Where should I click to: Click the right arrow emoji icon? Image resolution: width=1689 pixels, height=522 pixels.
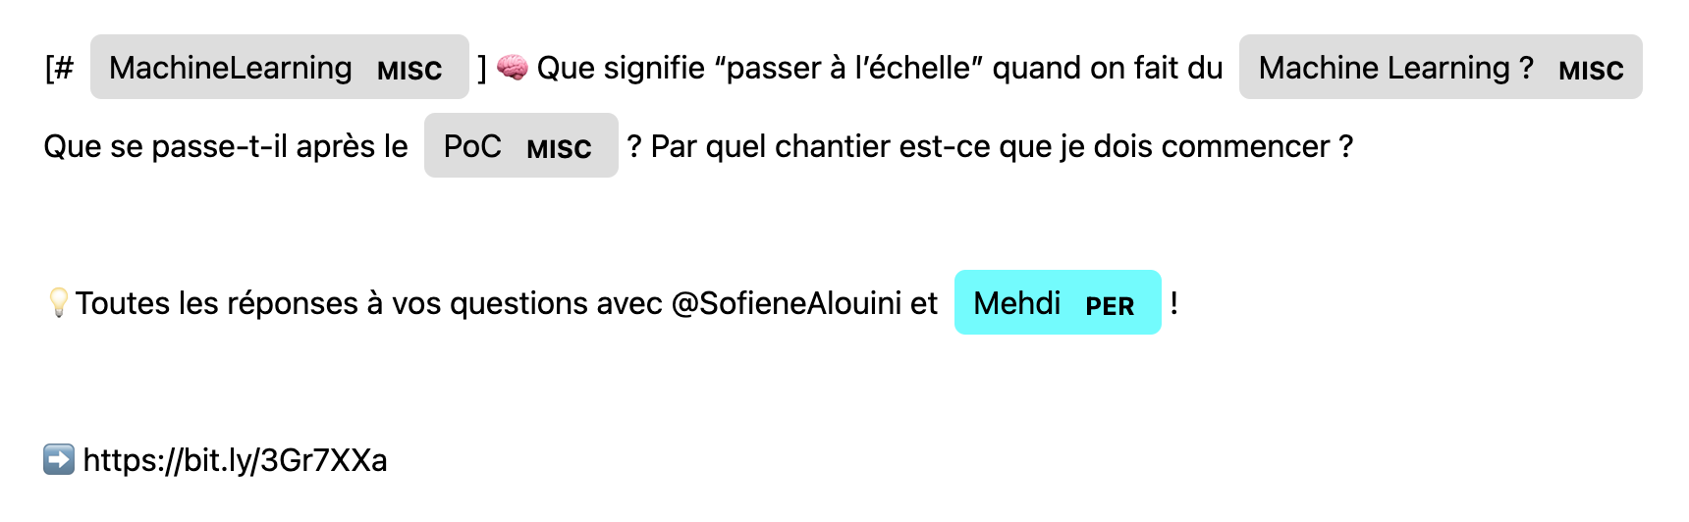pyautogui.click(x=59, y=459)
